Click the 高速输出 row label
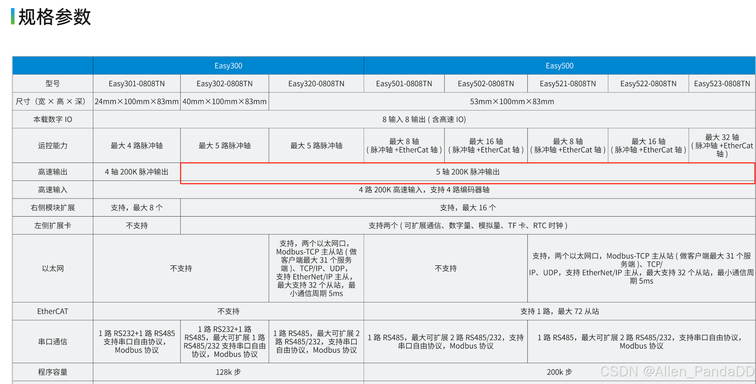Screen dimensions: 756x384 (53, 172)
